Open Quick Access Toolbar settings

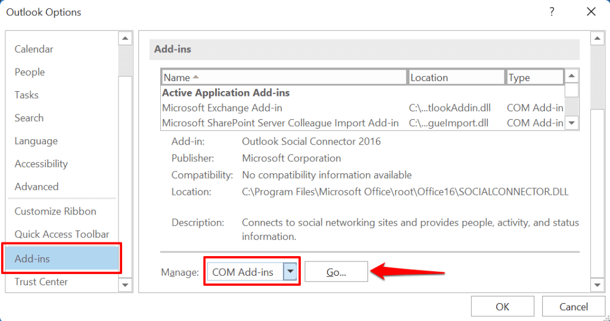[x=62, y=235]
